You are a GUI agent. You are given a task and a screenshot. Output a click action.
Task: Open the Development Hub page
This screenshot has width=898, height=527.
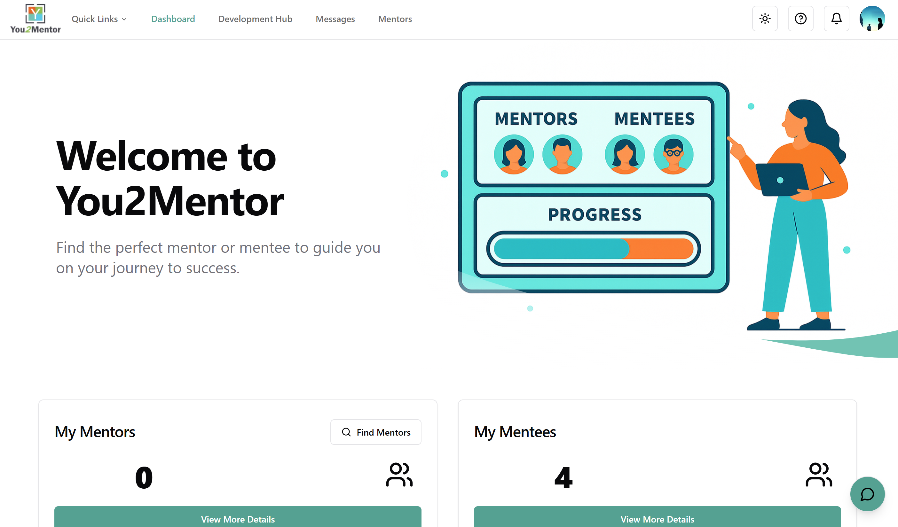pos(256,19)
